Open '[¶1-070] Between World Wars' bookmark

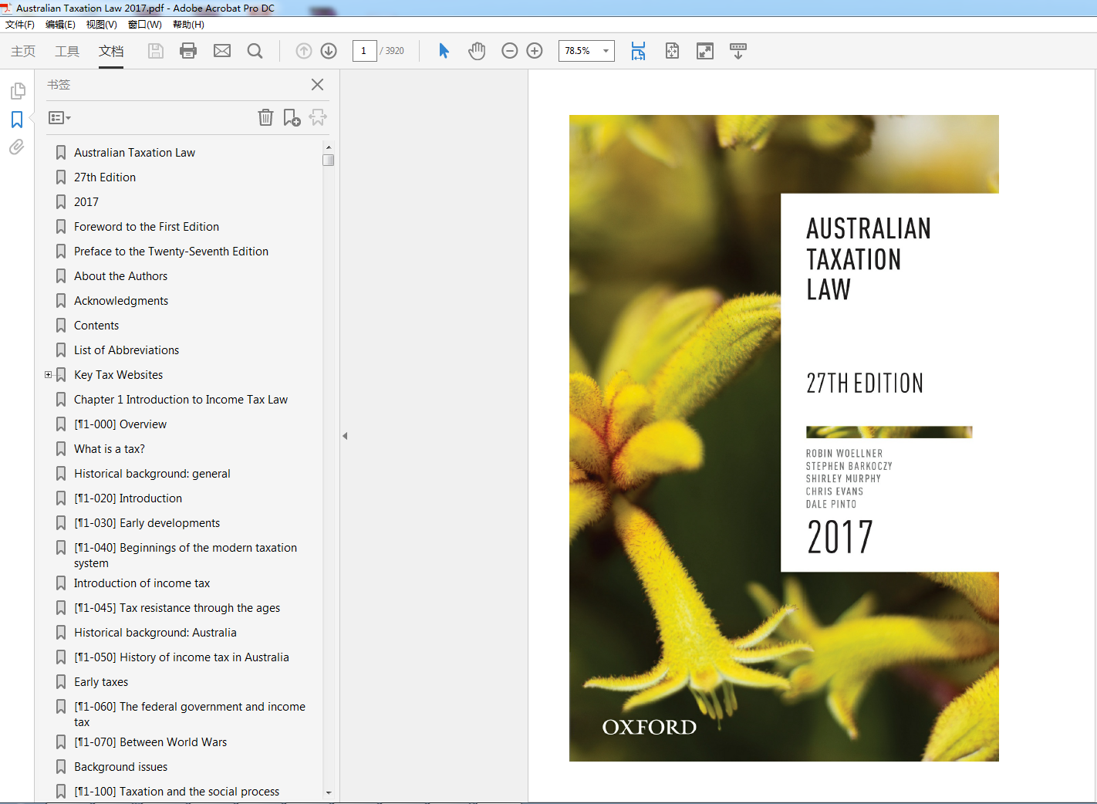150,742
